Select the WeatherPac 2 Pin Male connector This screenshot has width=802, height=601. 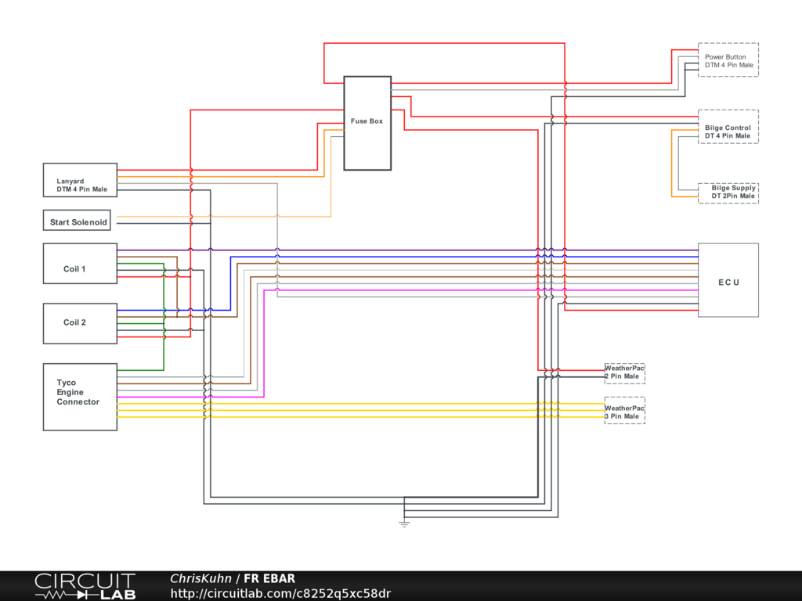[x=624, y=372]
